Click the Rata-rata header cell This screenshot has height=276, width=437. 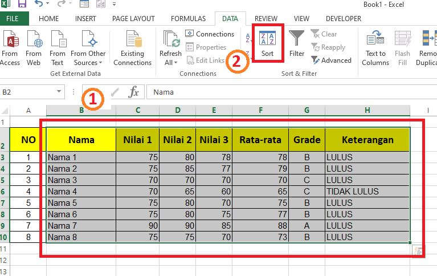[260, 140]
